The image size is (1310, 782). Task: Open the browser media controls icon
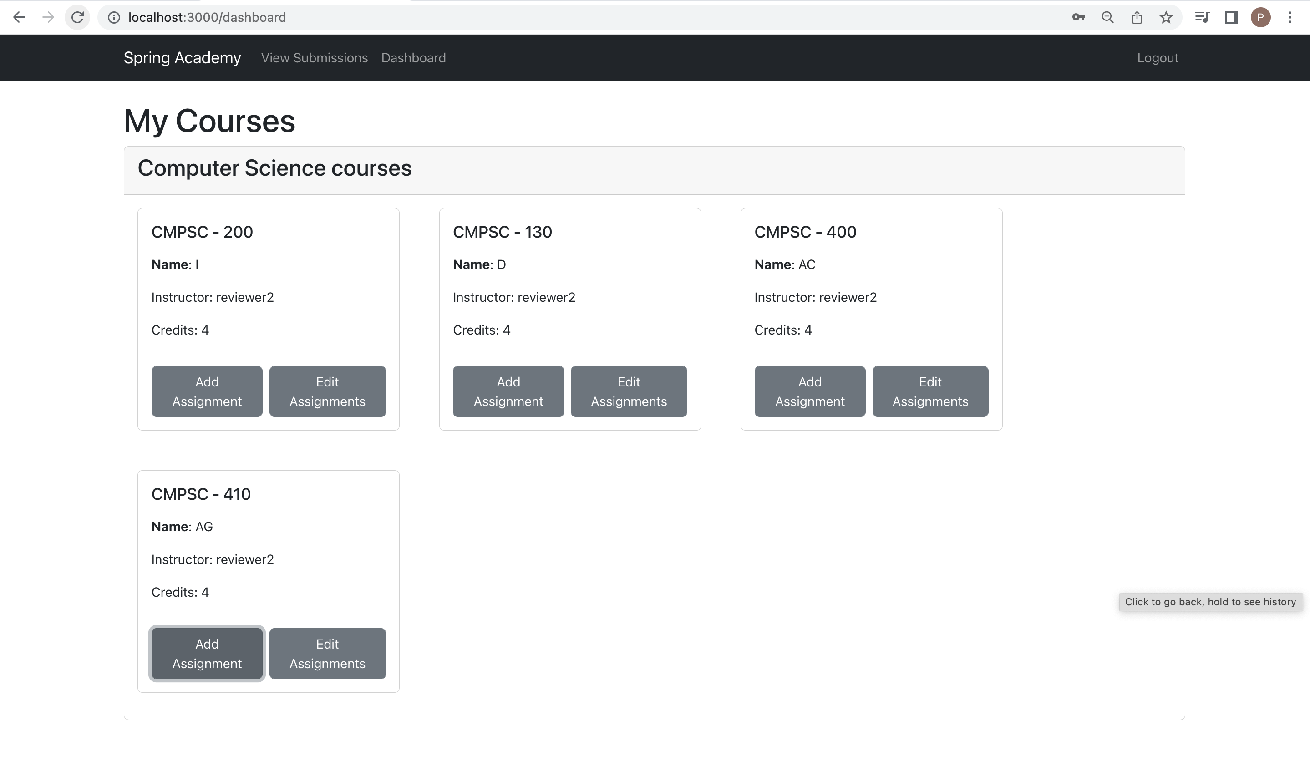tap(1202, 17)
